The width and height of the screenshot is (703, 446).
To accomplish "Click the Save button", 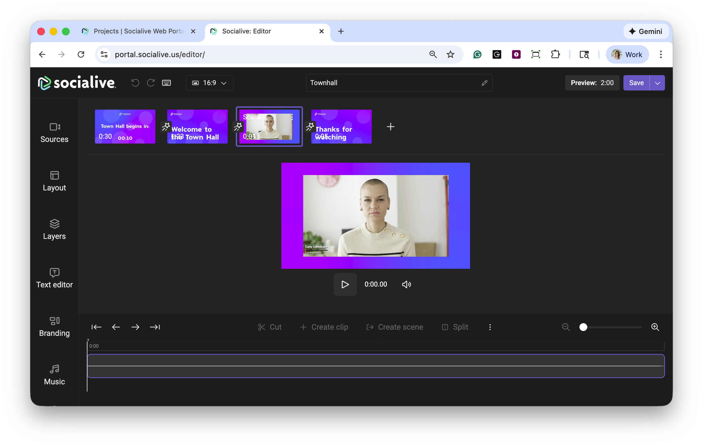I will pyautogui.click(x=636, y=83).
